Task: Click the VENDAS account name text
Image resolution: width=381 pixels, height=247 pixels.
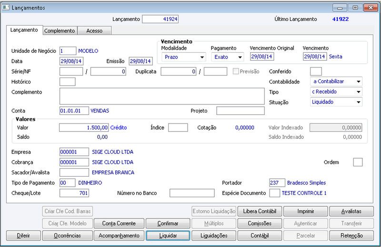Action: coord(100,111)
